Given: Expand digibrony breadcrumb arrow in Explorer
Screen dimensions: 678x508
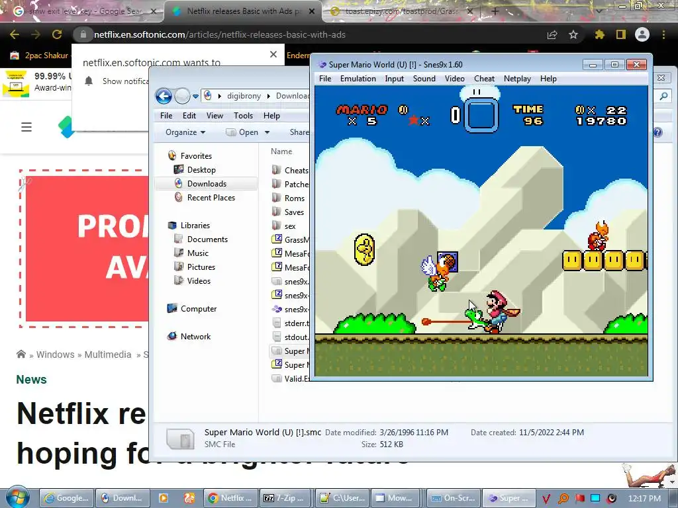Looking at the screenshot, I should (x=269, y=96).
